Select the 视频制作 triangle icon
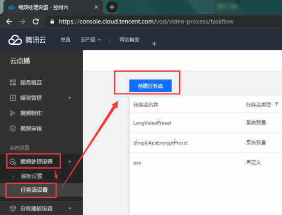The image size is (282, 215). coord(13,113)
